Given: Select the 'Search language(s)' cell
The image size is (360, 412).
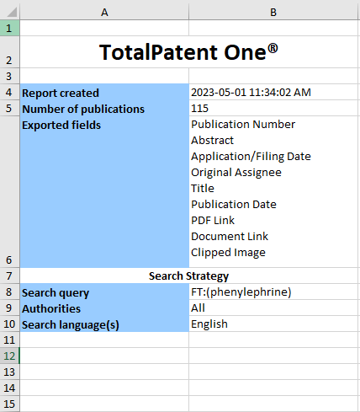Looking at the screenshot, I should click(x=104, y=324).
